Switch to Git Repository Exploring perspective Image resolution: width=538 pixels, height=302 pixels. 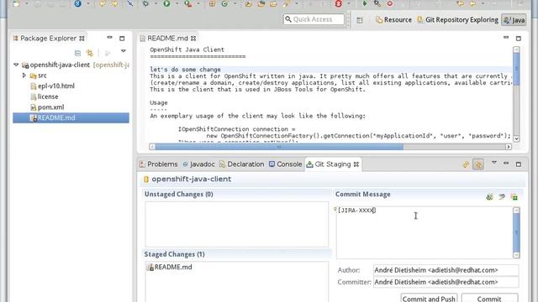tap(457, 20)
